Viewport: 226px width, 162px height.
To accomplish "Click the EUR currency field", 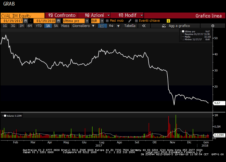I will [x=95, y=21].
